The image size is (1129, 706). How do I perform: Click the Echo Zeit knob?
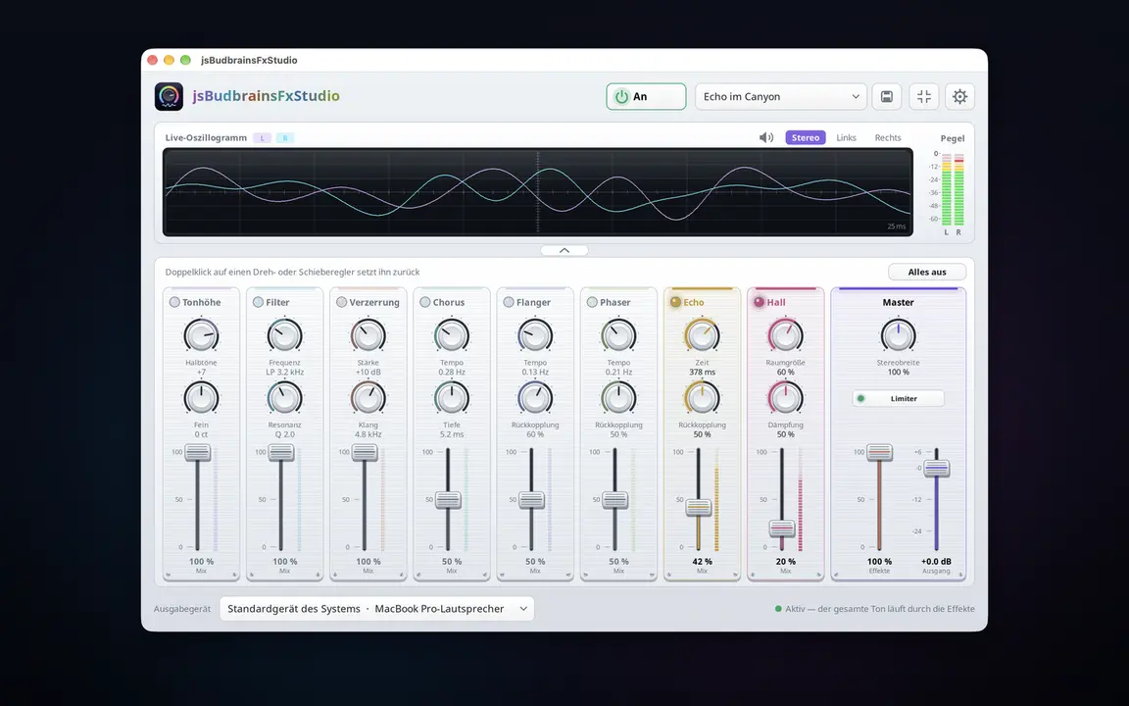[x=702, y=335]
